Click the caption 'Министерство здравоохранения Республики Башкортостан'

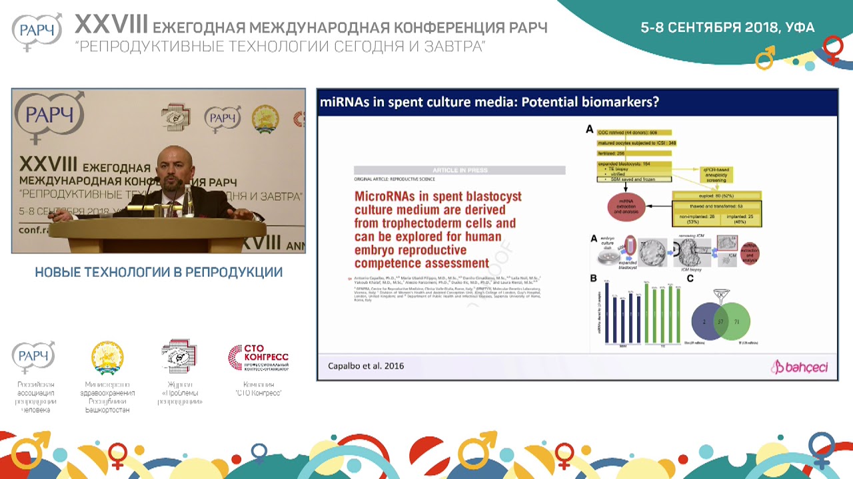[x=107, y=397]
